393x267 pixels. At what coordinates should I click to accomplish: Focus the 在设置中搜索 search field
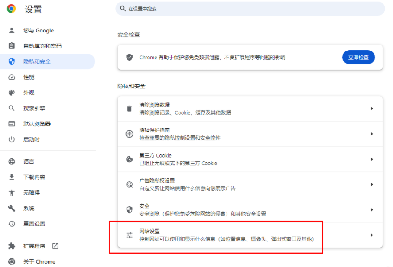click(250, 9)
